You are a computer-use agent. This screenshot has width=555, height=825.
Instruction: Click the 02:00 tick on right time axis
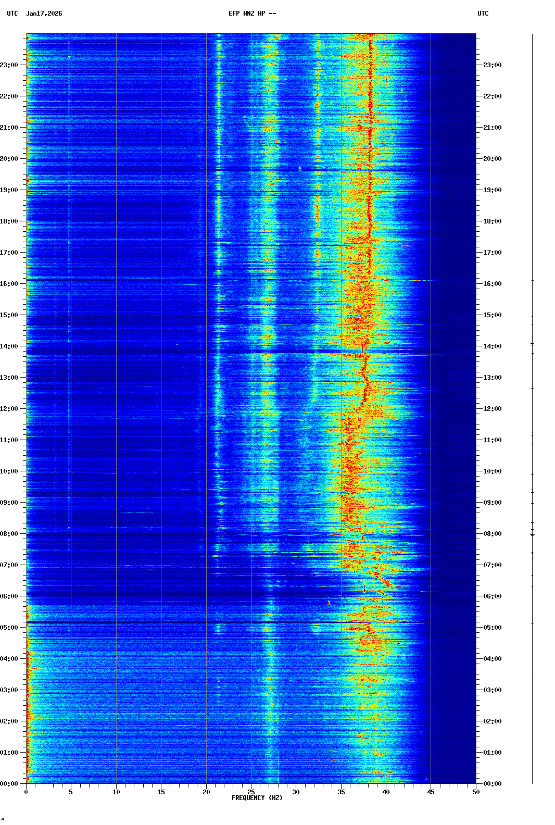click(492, 721)
